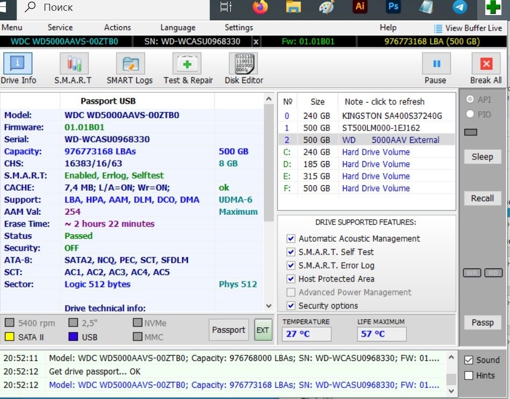This screenshot has height=399, width=510.
Task: Toggle S.M.A.R.T. Self Test checkbox
Action: [x=291, y=252]
